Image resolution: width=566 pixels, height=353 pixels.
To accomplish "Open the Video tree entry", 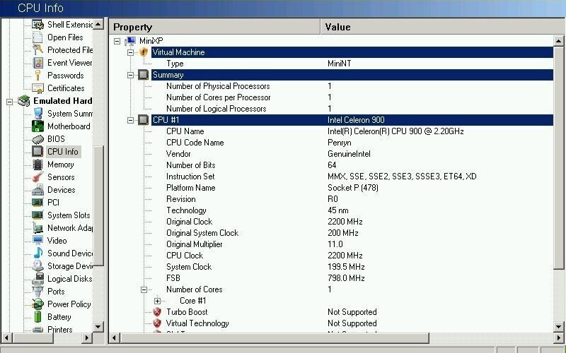I will point(57,241).
